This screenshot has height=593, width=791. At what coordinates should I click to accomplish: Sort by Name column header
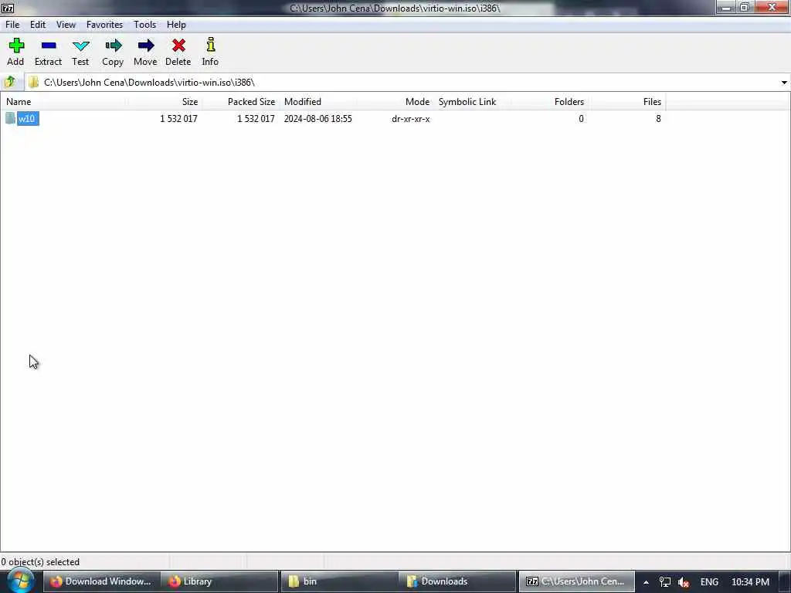pos(63,101)
